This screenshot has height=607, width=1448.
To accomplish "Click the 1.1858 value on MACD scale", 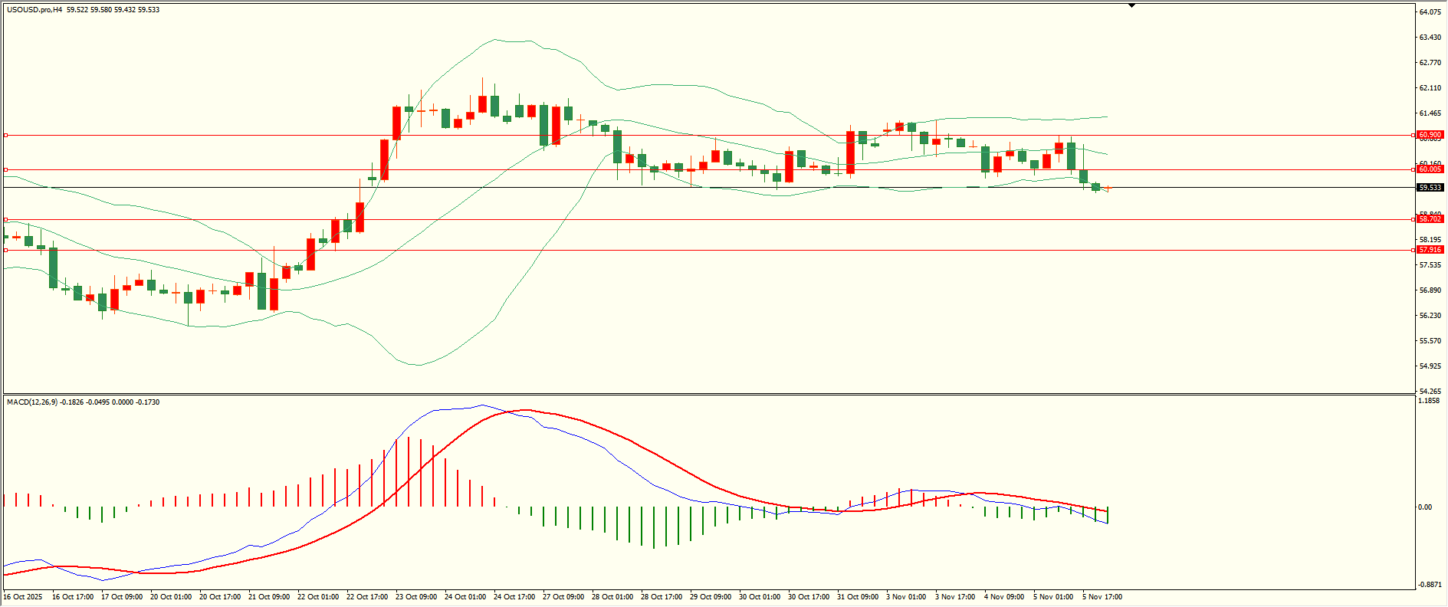I will point(1429,401).
